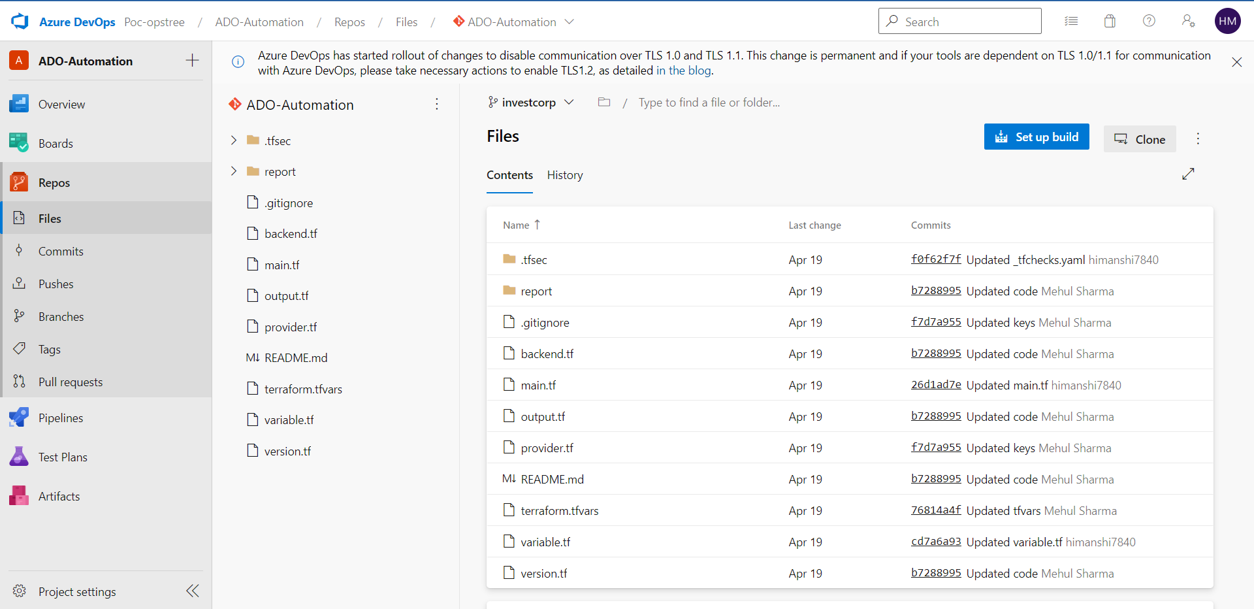Image resolution: width=1254 pixels, height=609 pixels.
Task: Switch to the History tab
Action: pyautogui.click(x=565, y=175)
